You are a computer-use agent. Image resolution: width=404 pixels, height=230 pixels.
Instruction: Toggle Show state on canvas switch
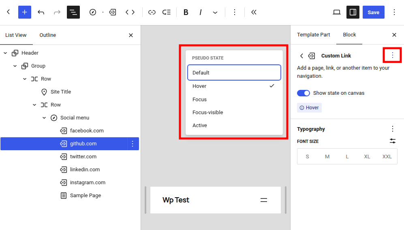click(303, 93)
